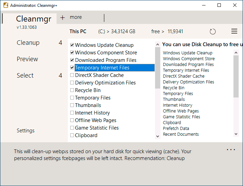Select Thumbnails in right list
This screenshot has height=186, width=243.
(x=174, y=99)
